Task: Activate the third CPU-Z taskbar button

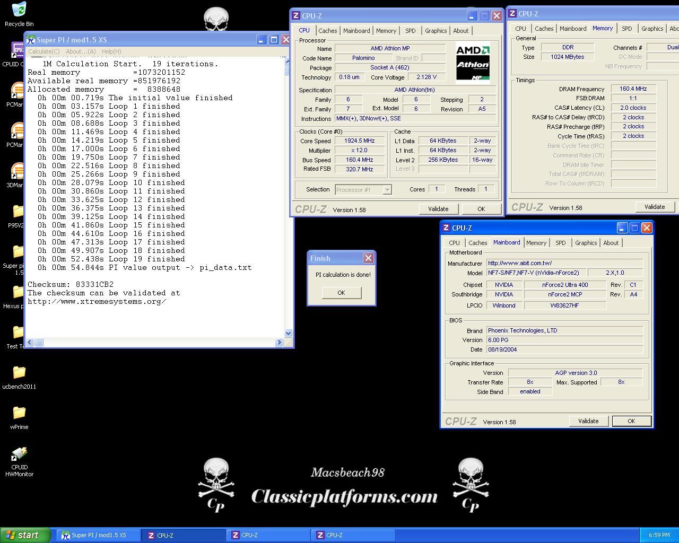Action: coord(353,535)
